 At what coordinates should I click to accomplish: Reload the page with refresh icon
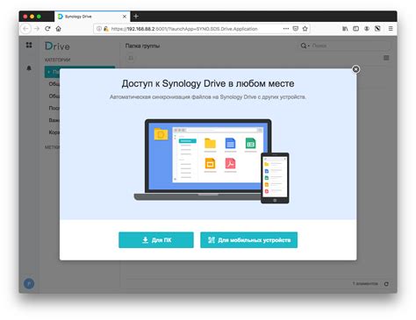coord(47,29)
